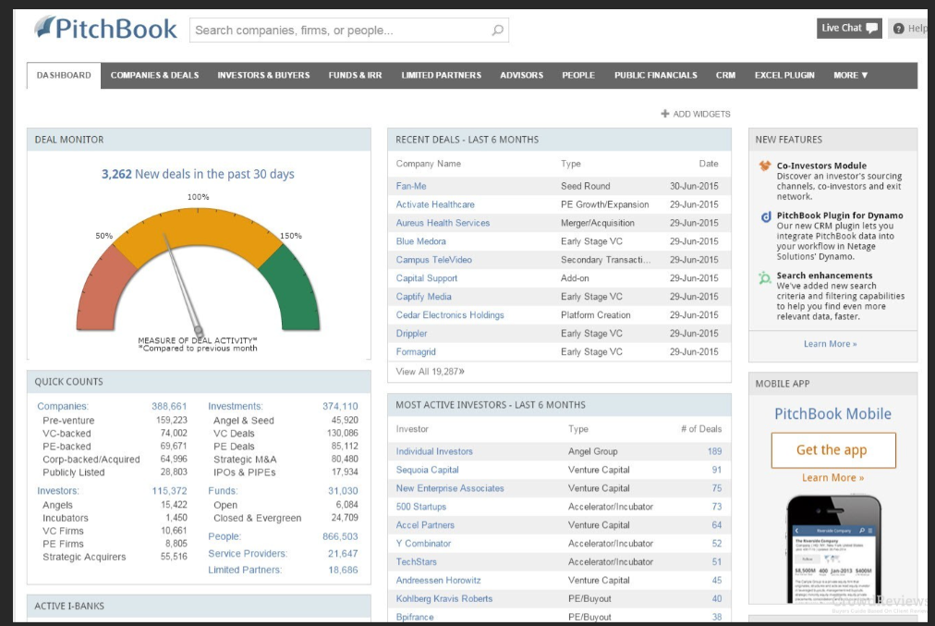The height and width of the screenshot is (626, 935).
Task: Open the Limited Partners tab
Action: (442, 75)
